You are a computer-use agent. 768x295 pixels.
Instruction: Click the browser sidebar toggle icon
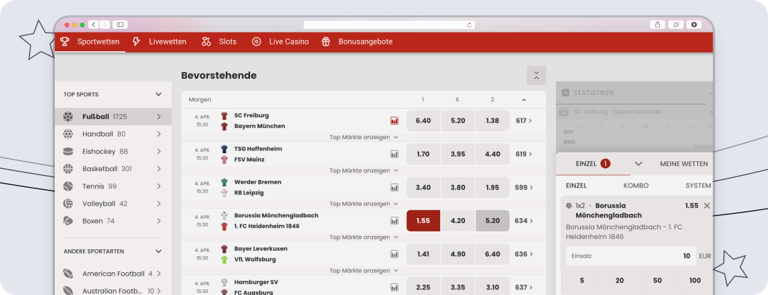[120, 24]
